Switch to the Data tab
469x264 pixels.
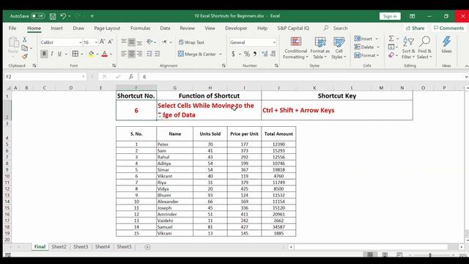coord(165,28)
